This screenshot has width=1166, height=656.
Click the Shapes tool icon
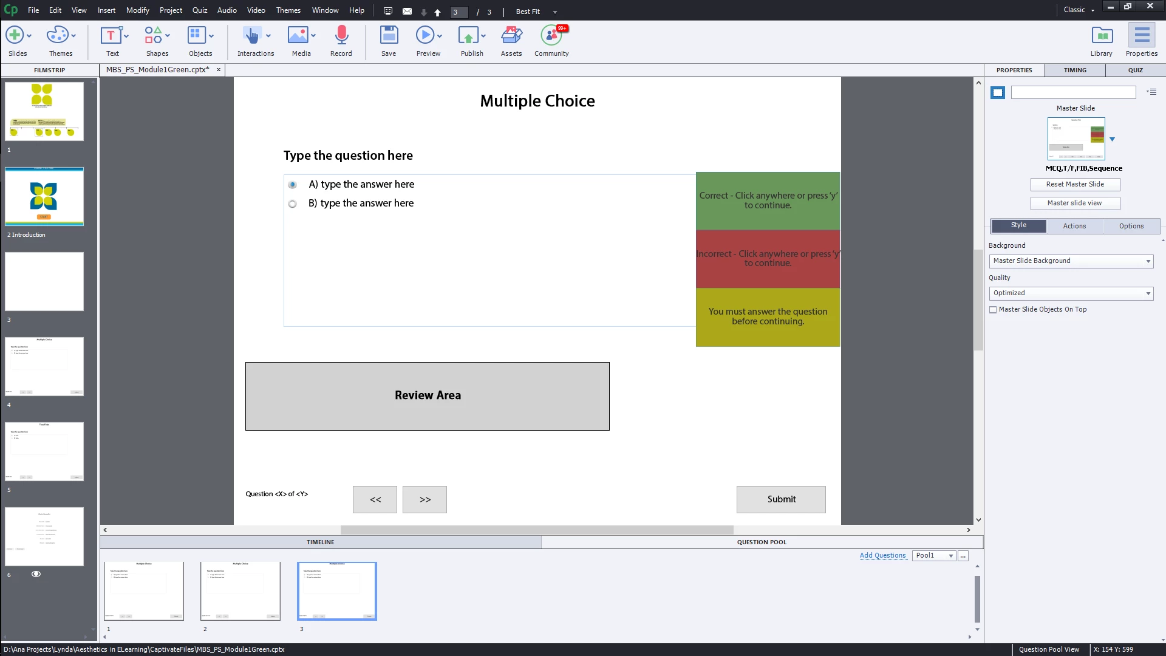point(153,36)
